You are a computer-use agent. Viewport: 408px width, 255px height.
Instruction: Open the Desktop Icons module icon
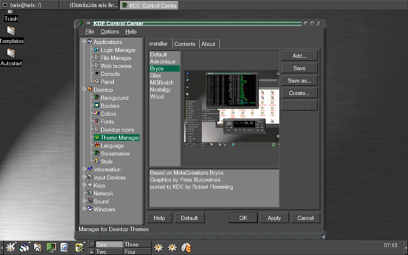point(97,129)
